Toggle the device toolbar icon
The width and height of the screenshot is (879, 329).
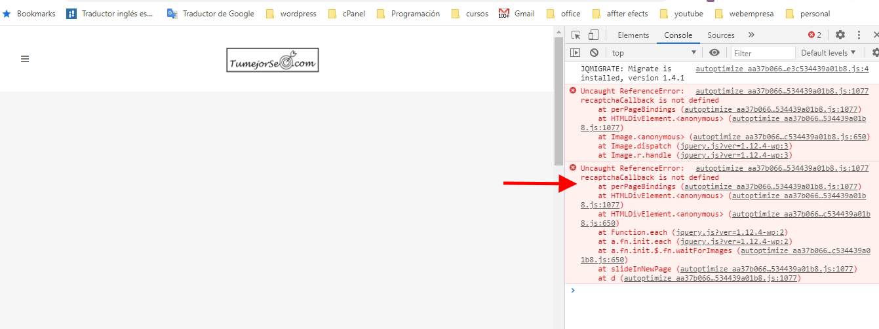pyautogui.click(x=593, y=35)
